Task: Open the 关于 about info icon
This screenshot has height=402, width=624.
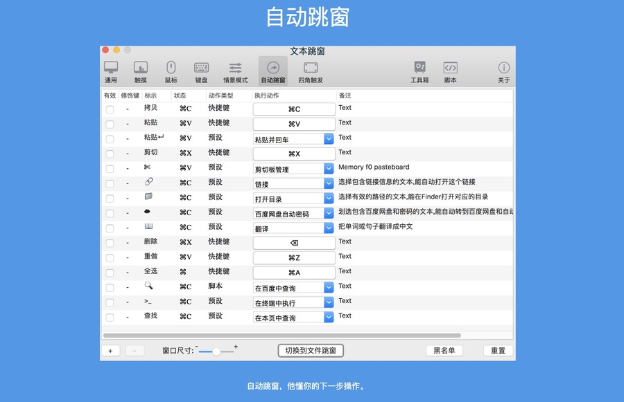Action: tap(503, 72)
